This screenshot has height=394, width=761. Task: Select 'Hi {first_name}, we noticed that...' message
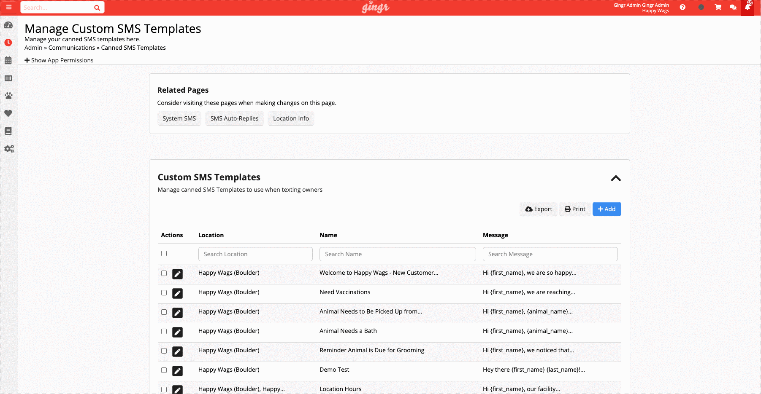528,350
